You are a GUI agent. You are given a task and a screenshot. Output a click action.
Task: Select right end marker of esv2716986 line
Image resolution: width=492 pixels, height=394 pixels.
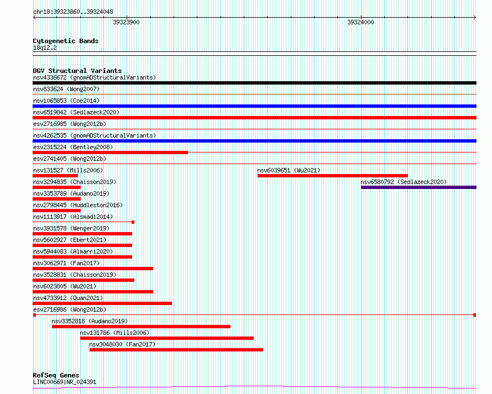click(475, 315)
